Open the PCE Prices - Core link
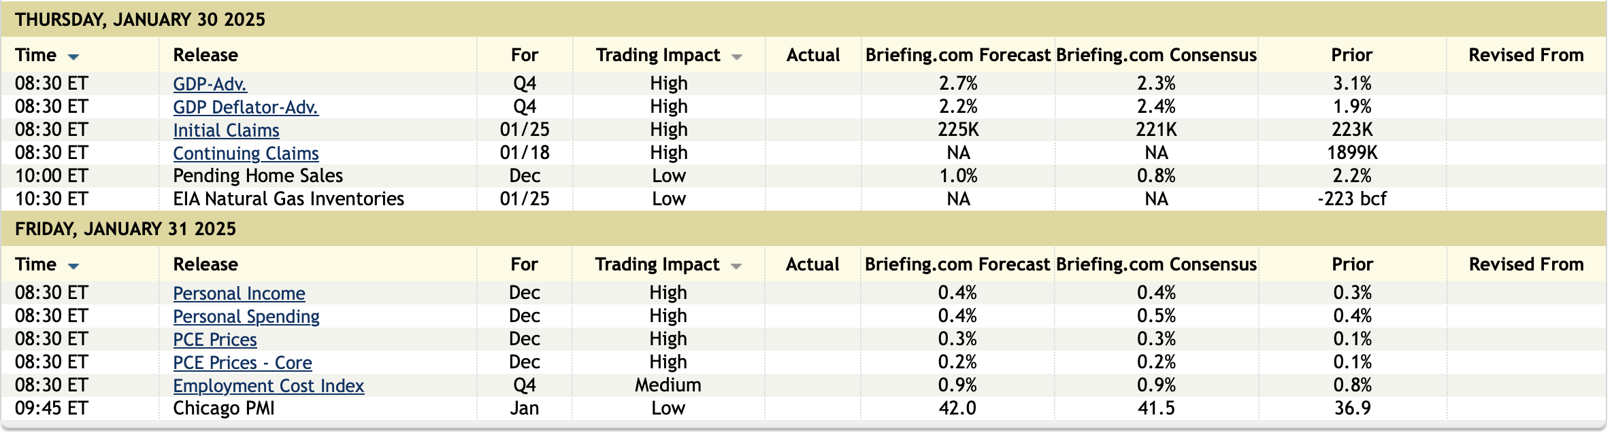The width and height of the screenshot is (1614, 439). coord(242,363)
